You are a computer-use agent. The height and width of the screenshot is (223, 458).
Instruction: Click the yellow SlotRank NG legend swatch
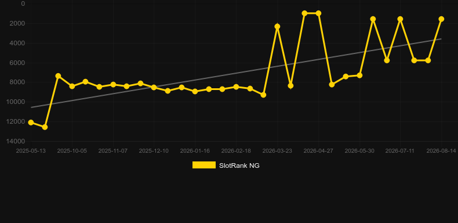pos(204,165)
